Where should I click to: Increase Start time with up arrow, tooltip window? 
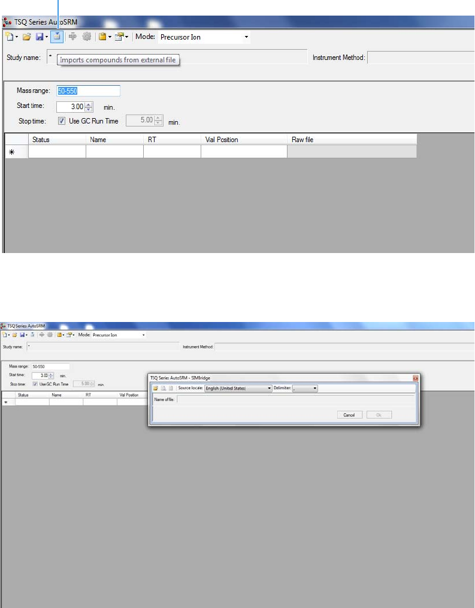pos(89,104)
